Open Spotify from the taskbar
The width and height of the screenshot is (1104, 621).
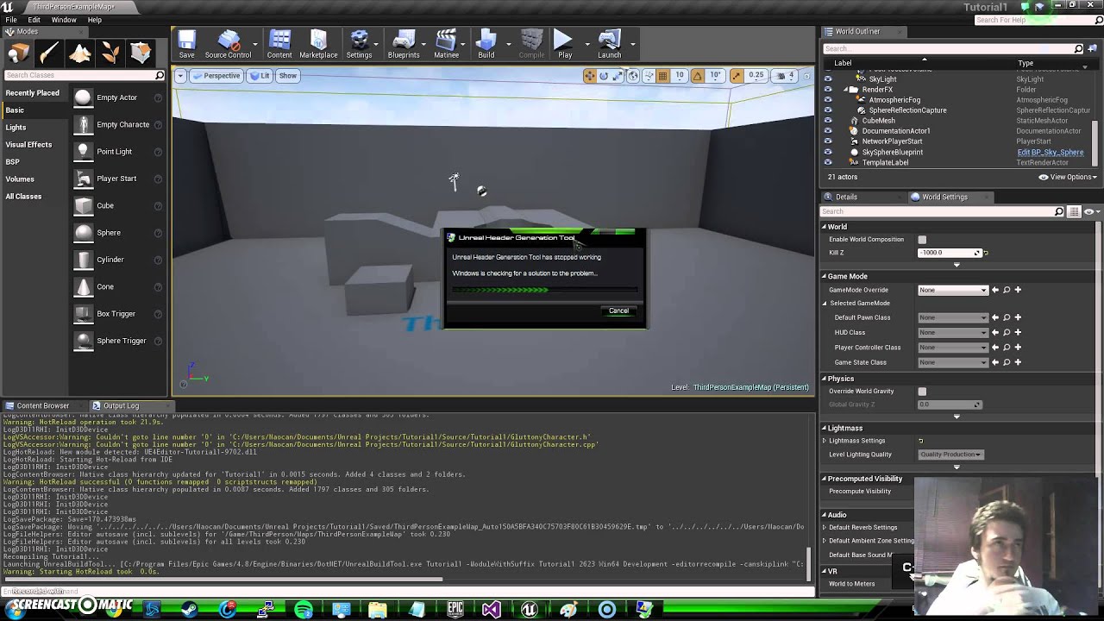(303, 610)
